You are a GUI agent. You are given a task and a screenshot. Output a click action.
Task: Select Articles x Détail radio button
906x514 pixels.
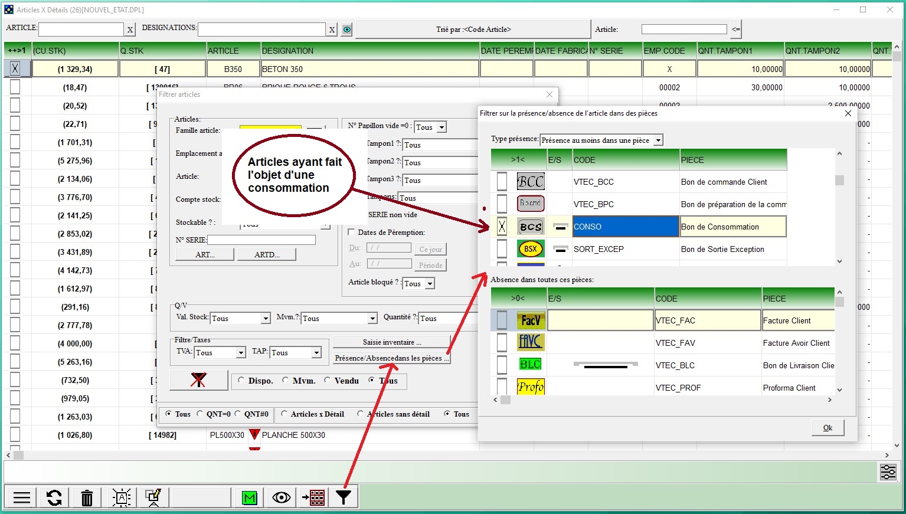[284, 414]
